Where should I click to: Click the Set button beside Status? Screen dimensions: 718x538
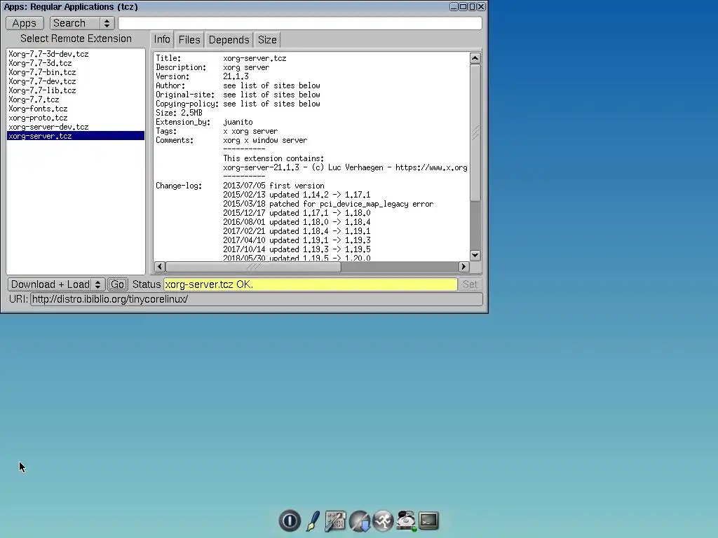click(470, 284)
